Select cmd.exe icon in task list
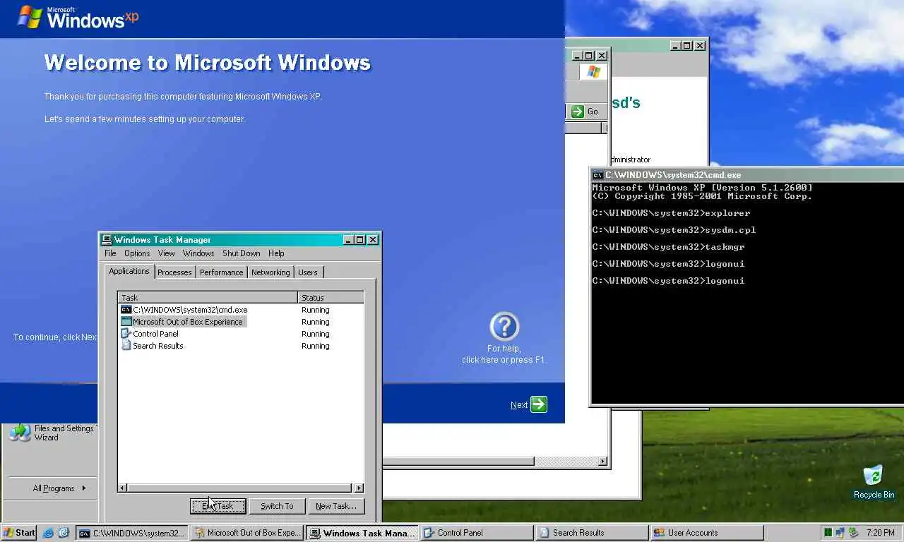This screenshot has width=904, height=542. tap(126, 310)
